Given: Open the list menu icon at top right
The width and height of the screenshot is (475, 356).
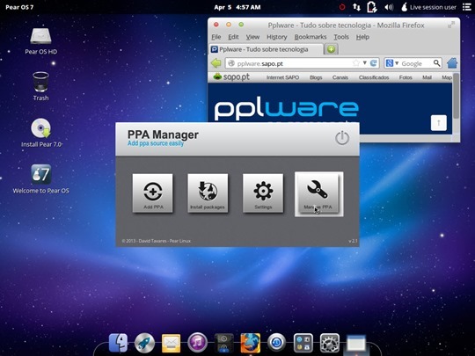Looking at the screenshot, I should [467, 7].
